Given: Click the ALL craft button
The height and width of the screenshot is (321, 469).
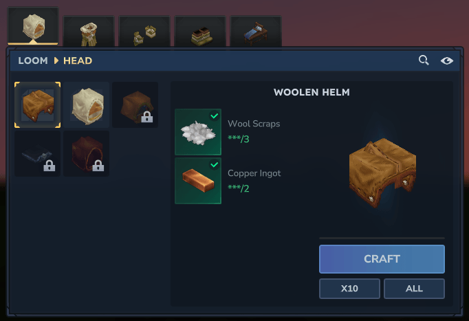Looking at the screenshot, I should [414, 289].
